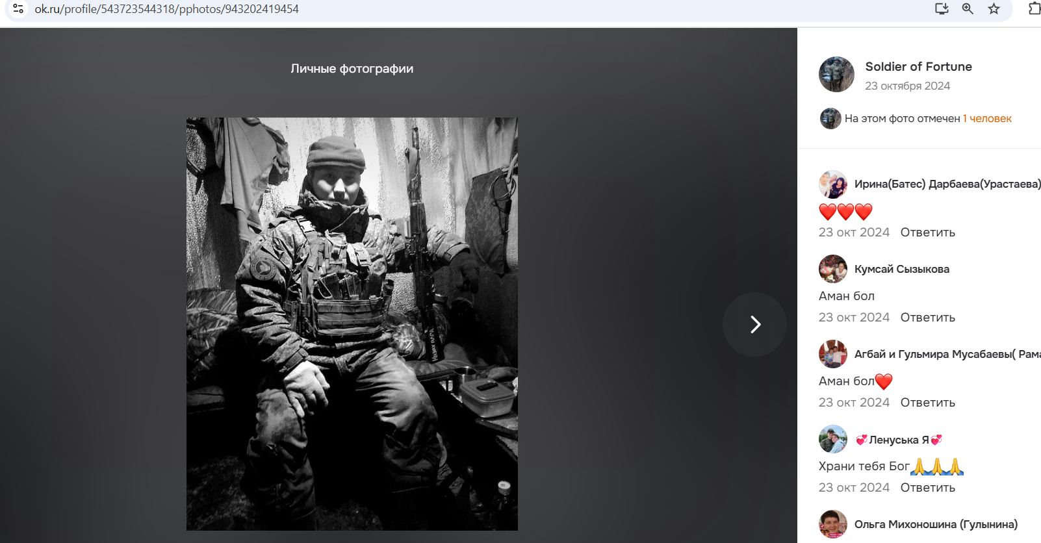Bookmark this page with the star icon

994,9
